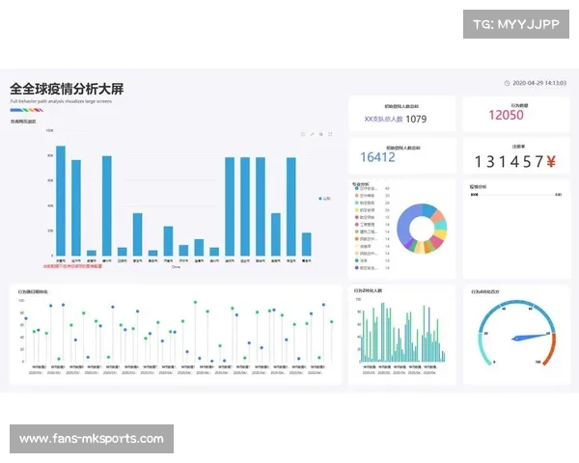
Task: Click the purple label XX支队总人数
Action: pyautogui.click(x=383, y=120)
